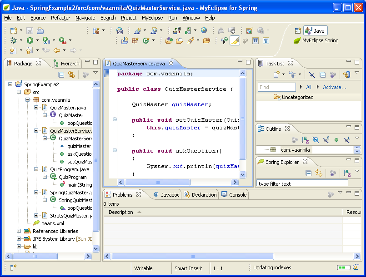Viewport: 366px width, 277px height.
Task: Click the Find field in Task List
Action: coord(276,87)
